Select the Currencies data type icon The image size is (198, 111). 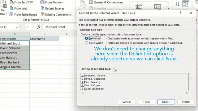point(157,6)
